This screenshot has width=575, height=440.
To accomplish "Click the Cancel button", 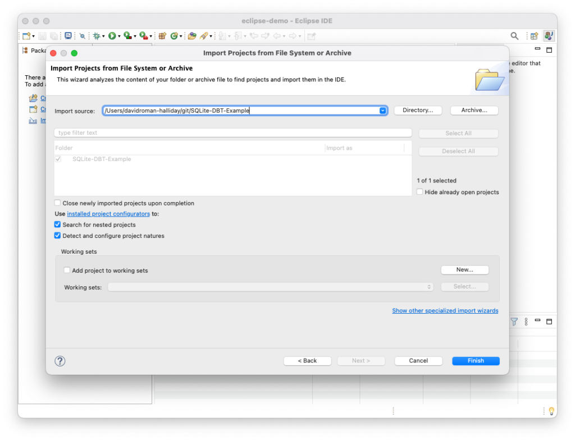I will pyautogui.click(x=418, y=361).
